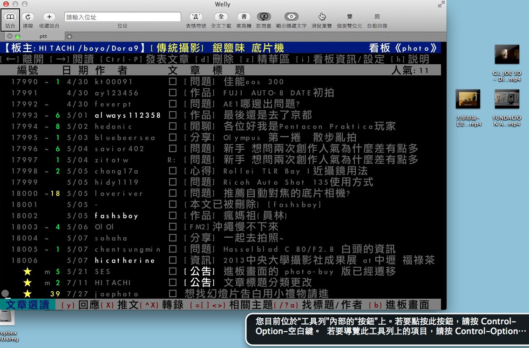Click the deleted post row 18001
This screenshot has width=529, height=348.
click(x=220, y=204)
